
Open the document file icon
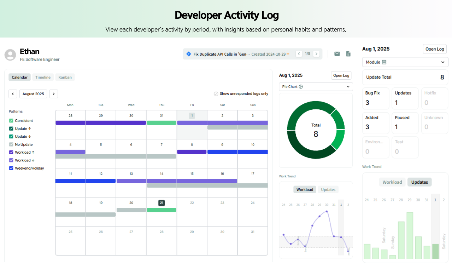coord(348,54)
